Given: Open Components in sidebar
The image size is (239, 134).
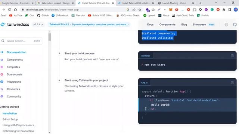Looking at the screenshot, I should 15,60.
